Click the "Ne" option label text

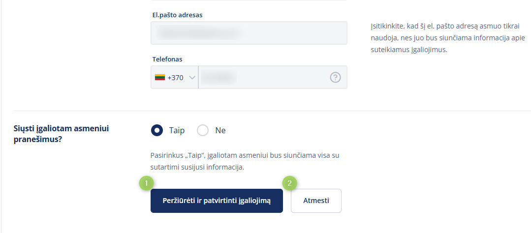click(220, 130)
